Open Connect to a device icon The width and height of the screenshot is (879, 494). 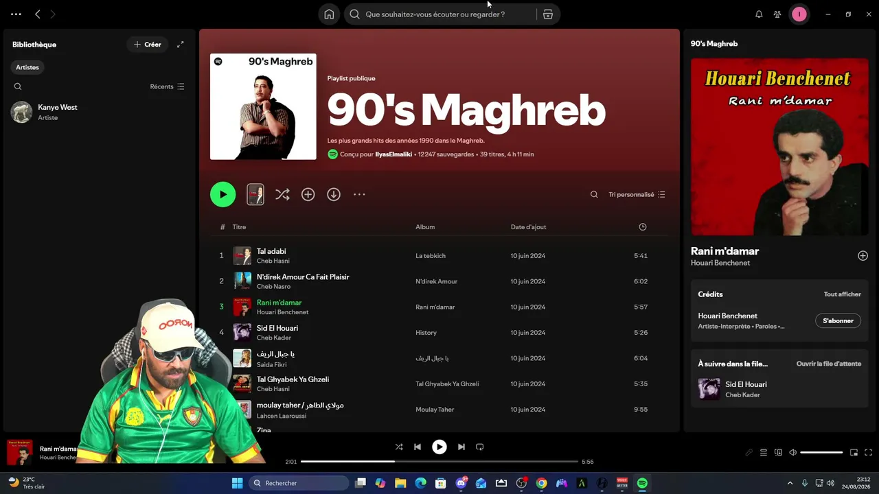click(x=778, y=452)
